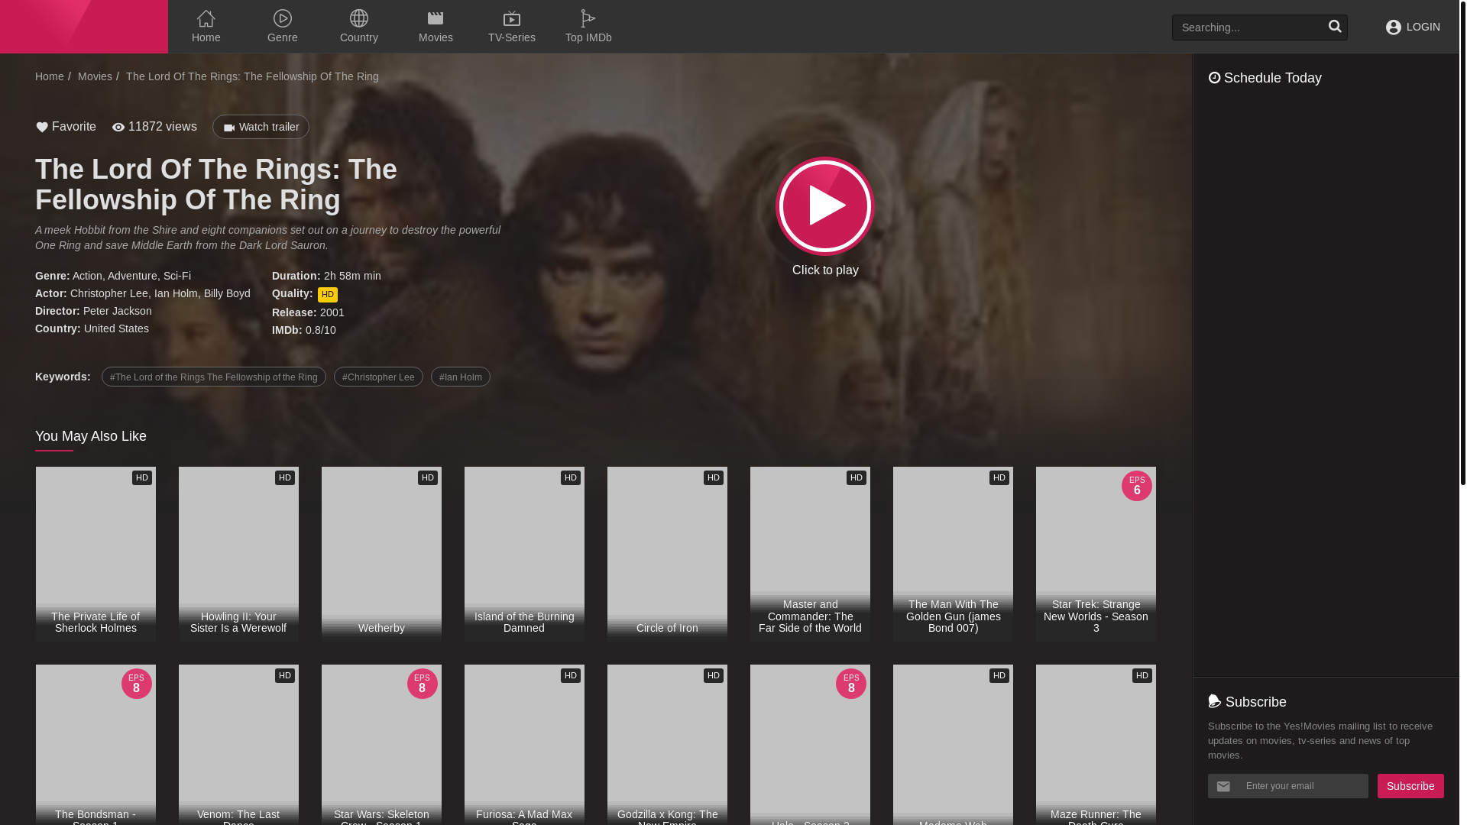The height and width of the screenshot is (825, 1467).
Task: Open the Movies menu label
Action: [x=436, y=37]
